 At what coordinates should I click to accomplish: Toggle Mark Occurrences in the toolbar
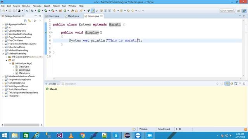coord(93,11)
